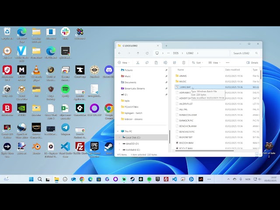
Task: Click the file list vertical scrollbar
Action: pyautogui.click(x=261, y=75)
